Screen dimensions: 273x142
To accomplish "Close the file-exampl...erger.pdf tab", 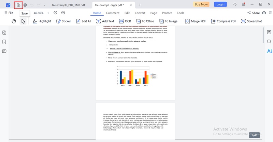I will pos(131,5).
